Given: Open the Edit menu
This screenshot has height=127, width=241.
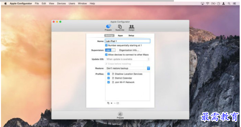Looking at the screenshot, I should pos(44,3).
